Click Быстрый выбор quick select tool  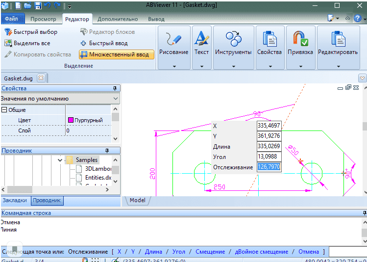click(31, 32)
